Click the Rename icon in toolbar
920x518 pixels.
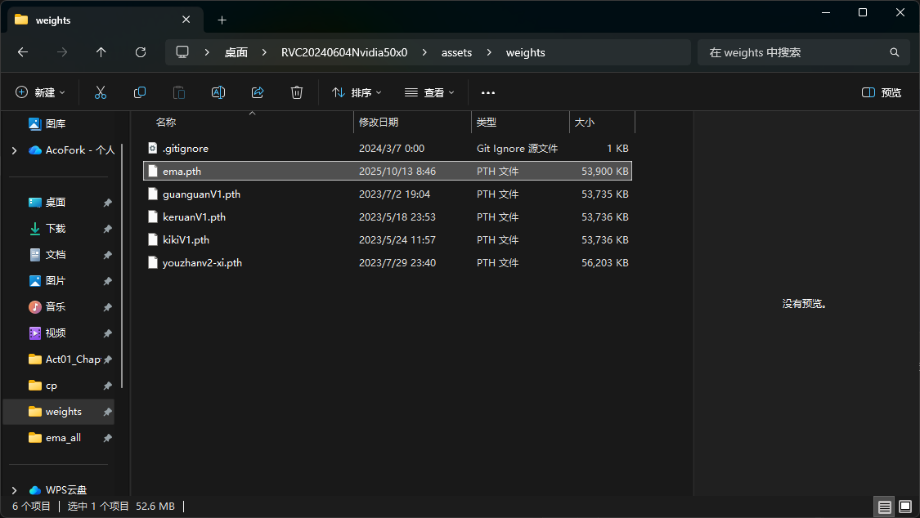218,92
